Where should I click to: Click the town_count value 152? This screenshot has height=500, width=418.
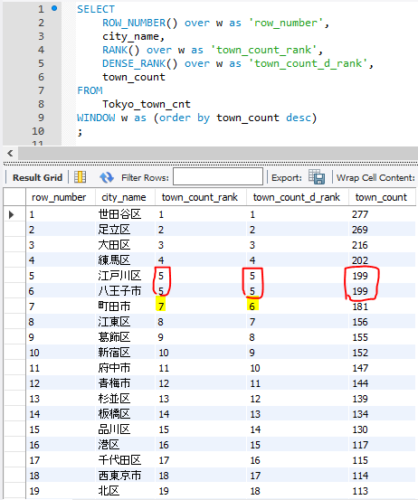point(360,353)
